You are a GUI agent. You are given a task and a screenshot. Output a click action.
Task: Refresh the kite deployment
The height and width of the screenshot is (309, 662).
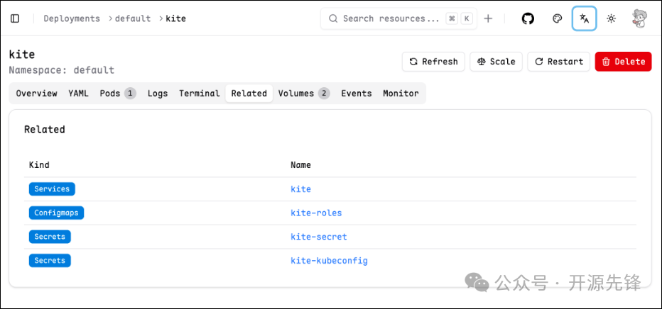click(433, 62)
